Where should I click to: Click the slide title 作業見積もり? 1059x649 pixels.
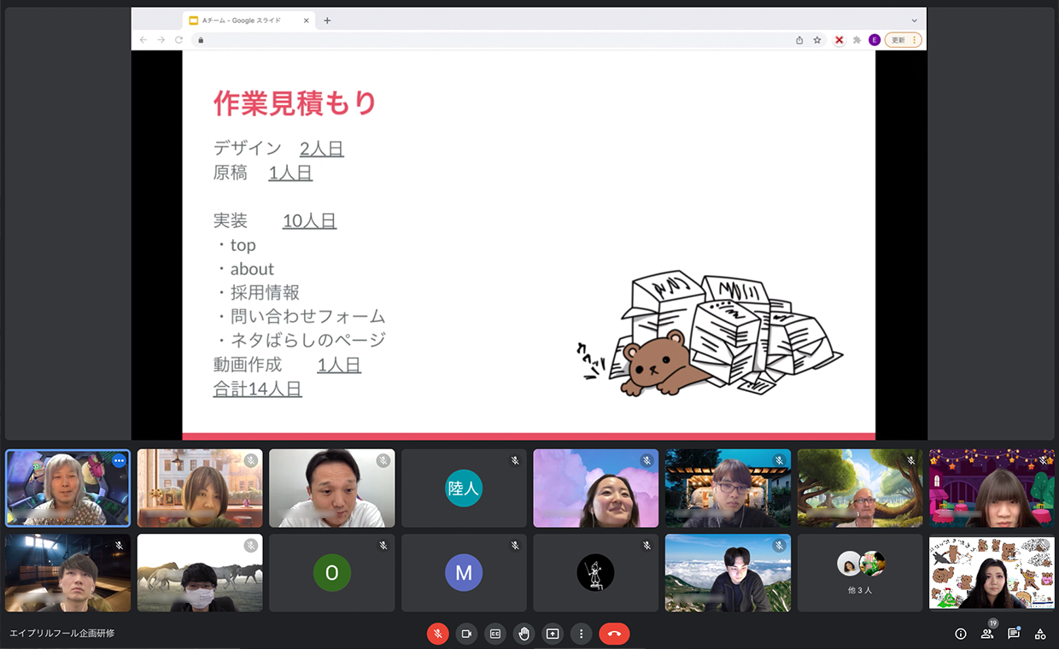tap(295, 103)
